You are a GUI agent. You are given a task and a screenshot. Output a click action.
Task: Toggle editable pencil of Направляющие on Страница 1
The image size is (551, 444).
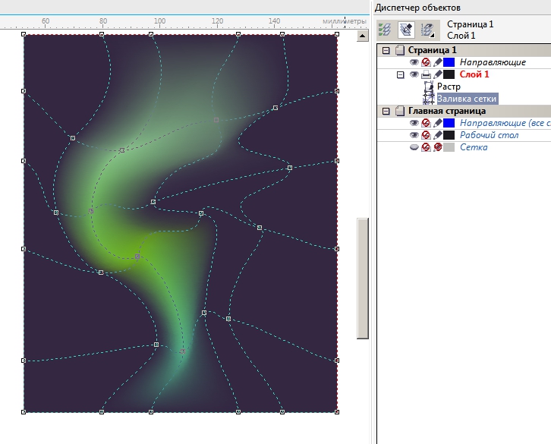pyautogui.click(x=437, y=62)
